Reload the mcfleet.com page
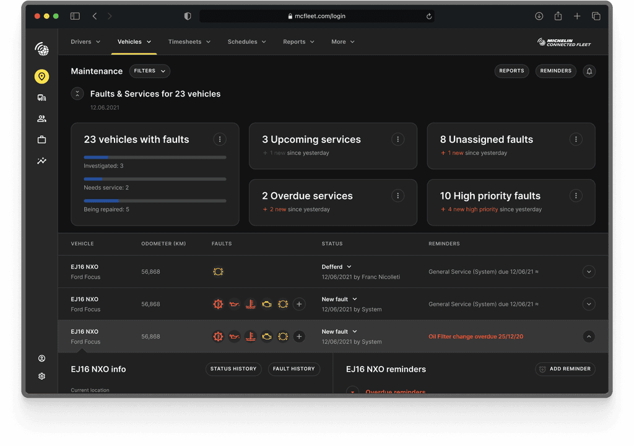Image resolution: width=634 pixels, height=446 pixels. click(429, 16)
